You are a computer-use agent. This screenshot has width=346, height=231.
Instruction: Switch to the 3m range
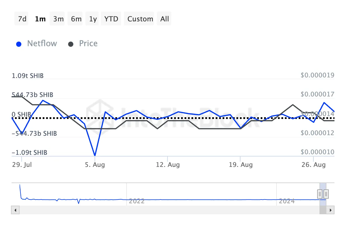coord(58,19)
